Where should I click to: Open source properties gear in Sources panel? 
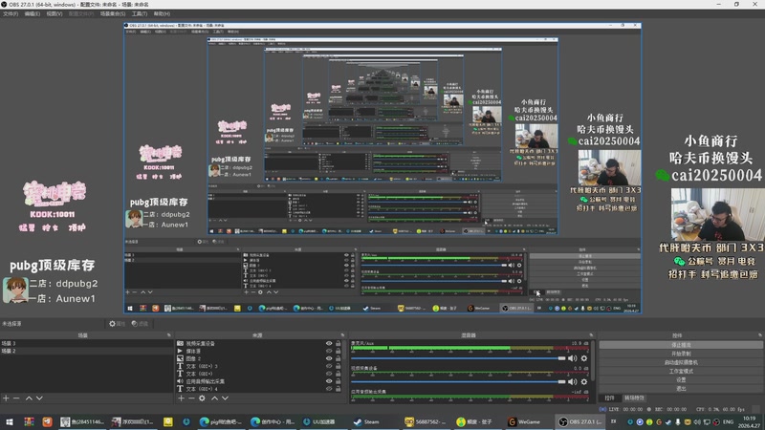click(x=202, y=398)
